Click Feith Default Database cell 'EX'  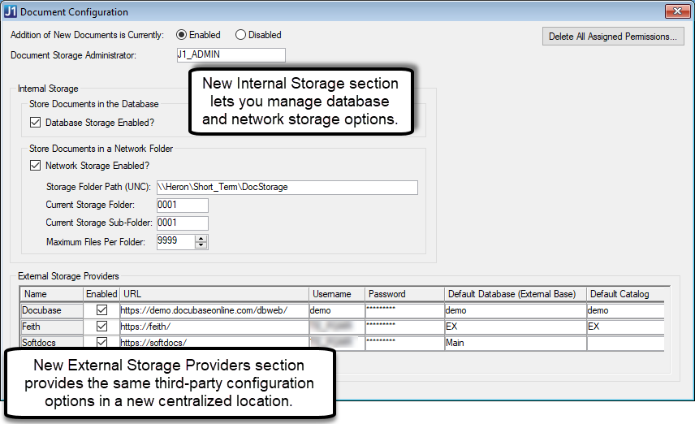click(516, 327)
